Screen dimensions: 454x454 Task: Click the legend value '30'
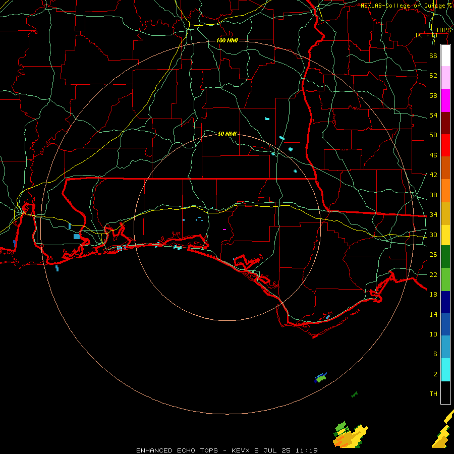[433, 235]
